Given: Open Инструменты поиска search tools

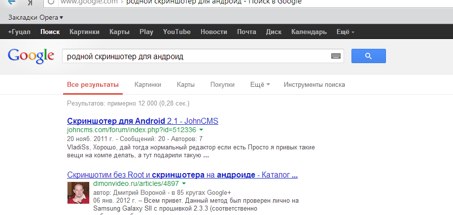Looking at the screenshot, I should click(314, 84).
